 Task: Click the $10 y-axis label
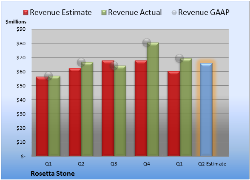pos(21,142)
